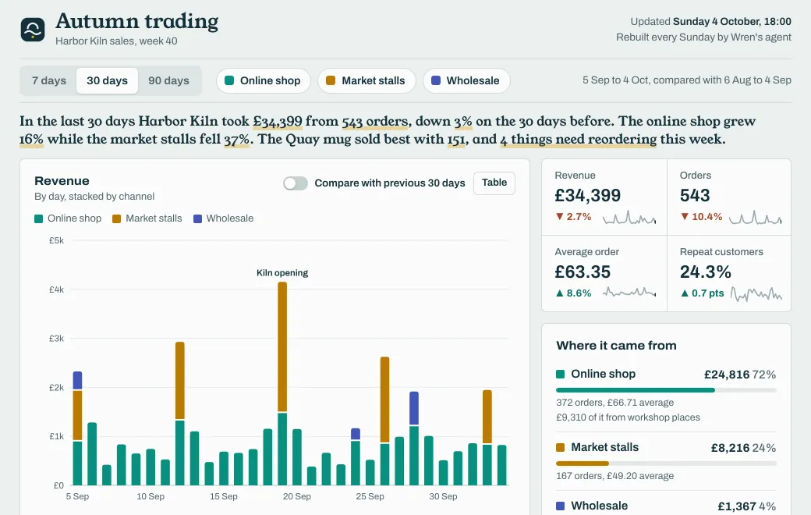811x515 pixels.
Task: Click the Orders down 10.4% indicator
Action: point(701,217)
